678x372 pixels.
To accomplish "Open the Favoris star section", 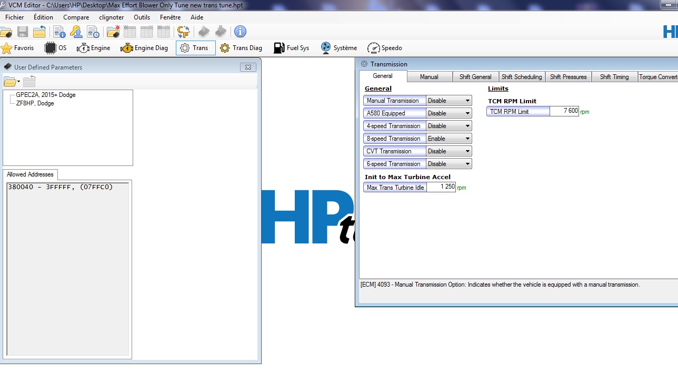I will (x=17, y=48).
